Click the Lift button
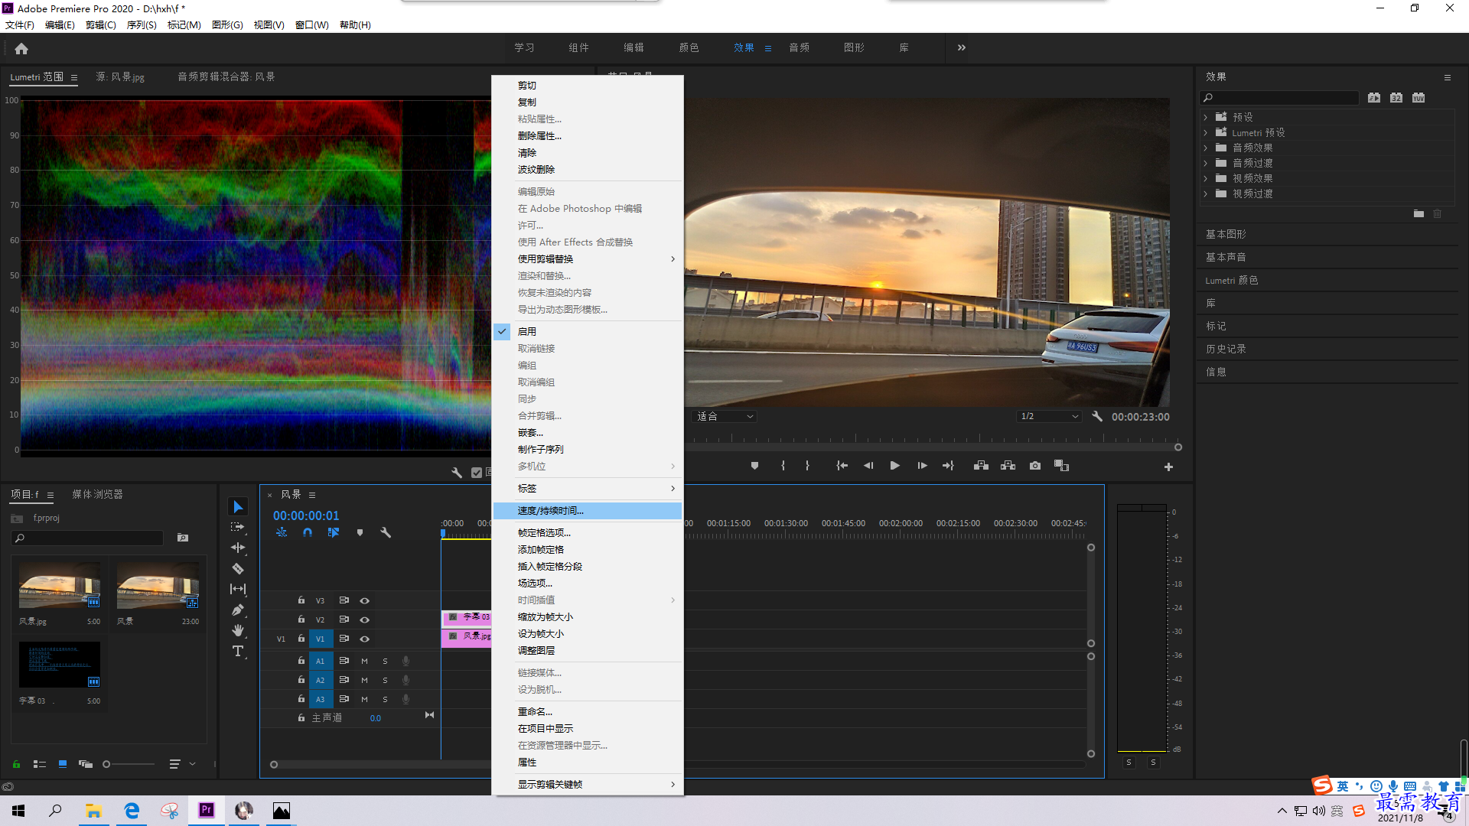 click(981, 466)
